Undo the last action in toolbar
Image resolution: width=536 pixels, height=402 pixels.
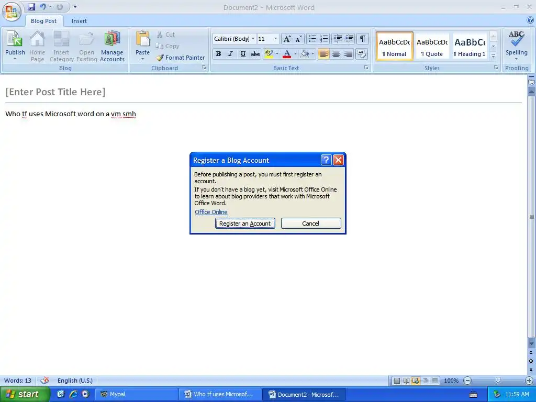[x=43, y=6]
